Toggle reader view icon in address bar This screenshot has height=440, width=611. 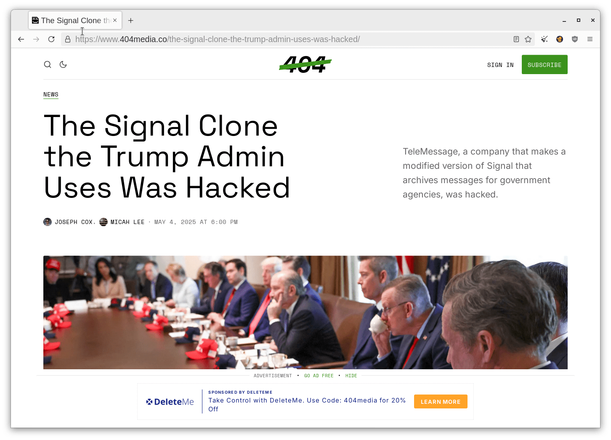click(x=516, y=39)
